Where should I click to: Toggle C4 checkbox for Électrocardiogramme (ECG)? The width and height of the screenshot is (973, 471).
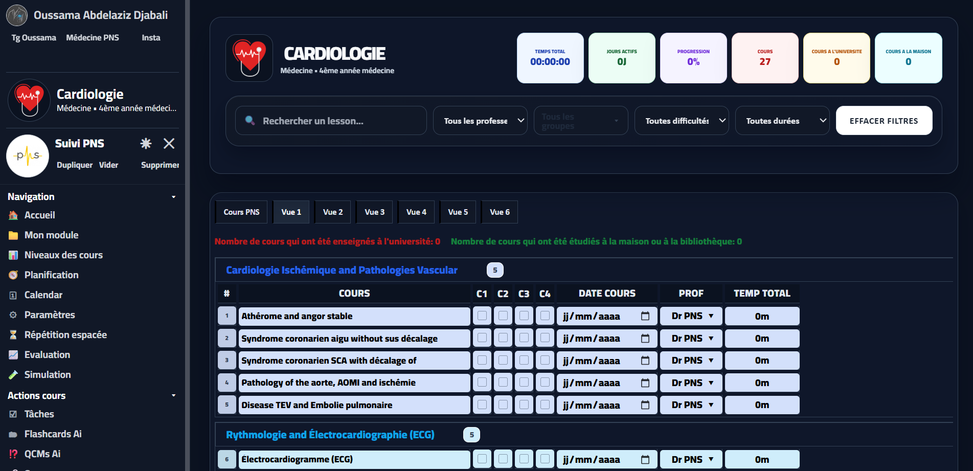(x=545, y=459)
